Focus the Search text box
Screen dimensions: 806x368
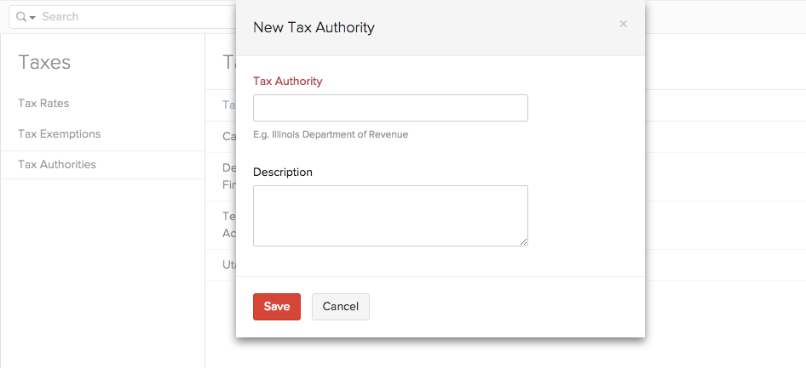[x=128, y=17]
